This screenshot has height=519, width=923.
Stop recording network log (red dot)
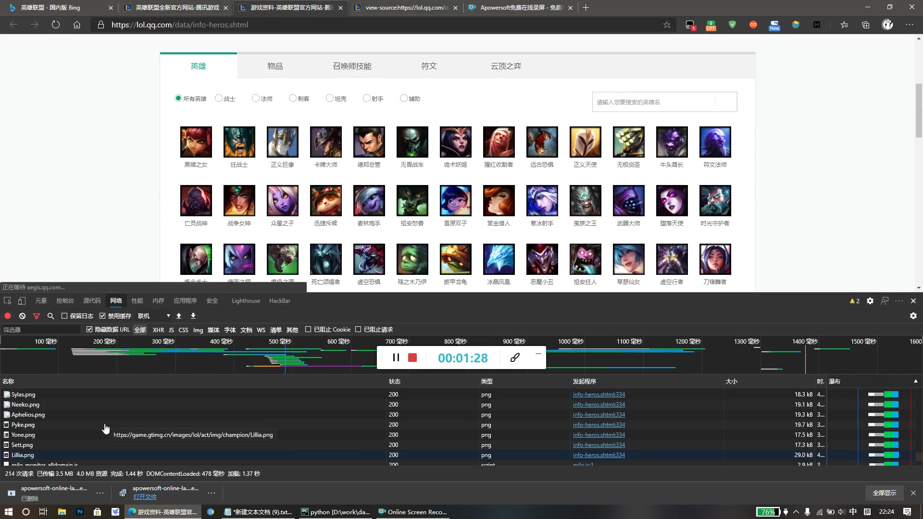click(x=8, y=316)
